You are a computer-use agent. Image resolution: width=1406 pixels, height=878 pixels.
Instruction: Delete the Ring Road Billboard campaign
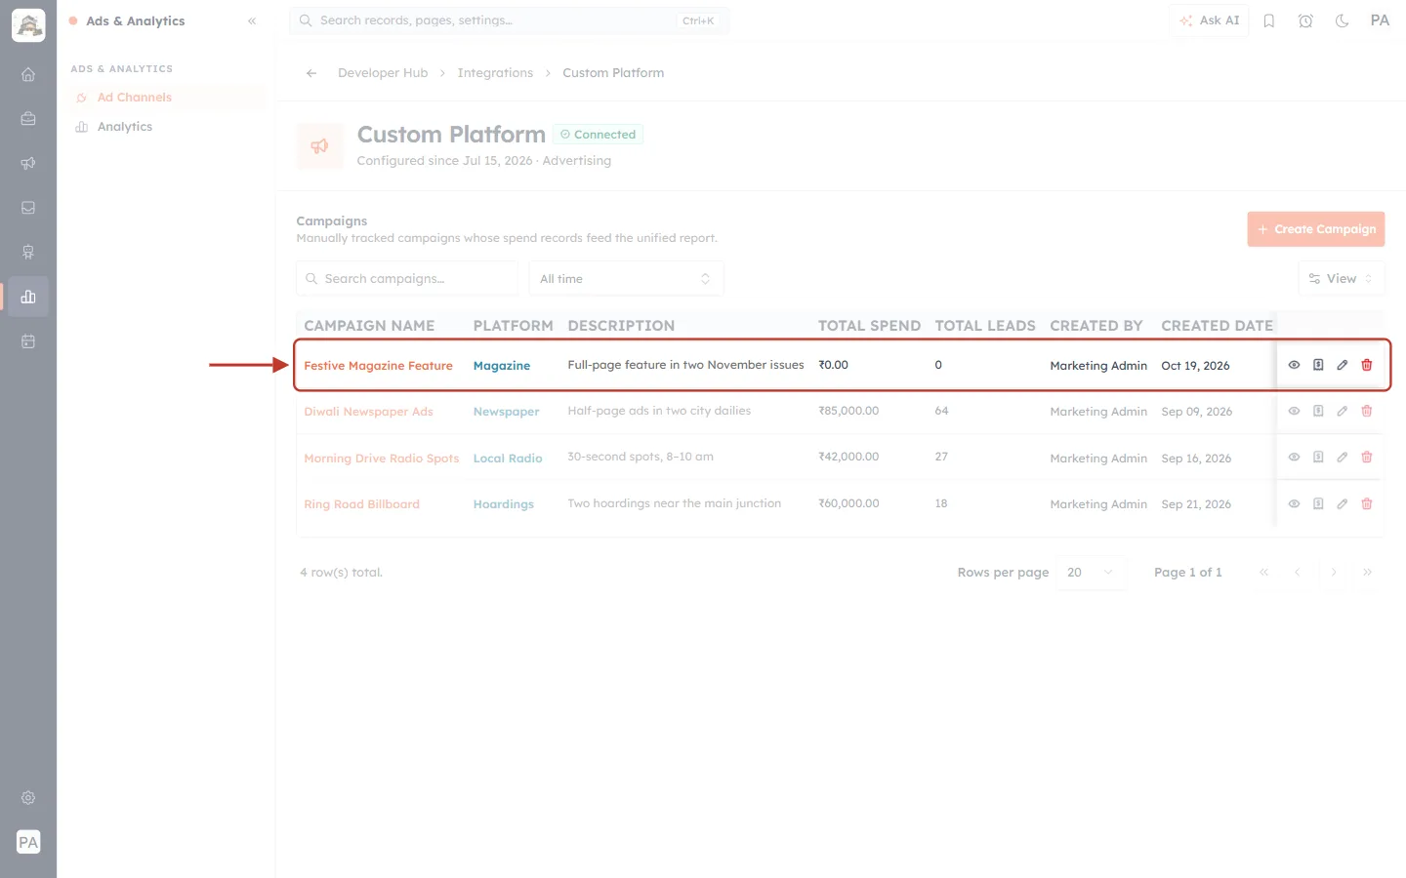coord(1367,503)
